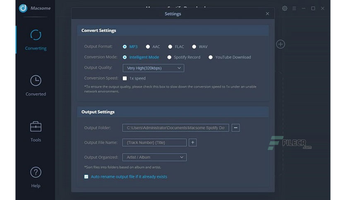This screenshot has height=200, width=346.
Task: Click the 'Auto rename output file' label text
Action: pos(129,176)
